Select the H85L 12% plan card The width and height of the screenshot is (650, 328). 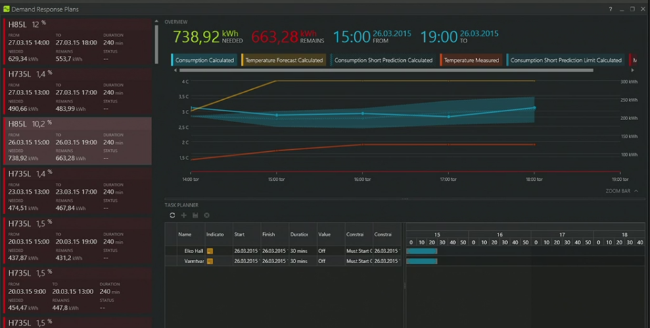pyautogui.click(x=77, y=43)
